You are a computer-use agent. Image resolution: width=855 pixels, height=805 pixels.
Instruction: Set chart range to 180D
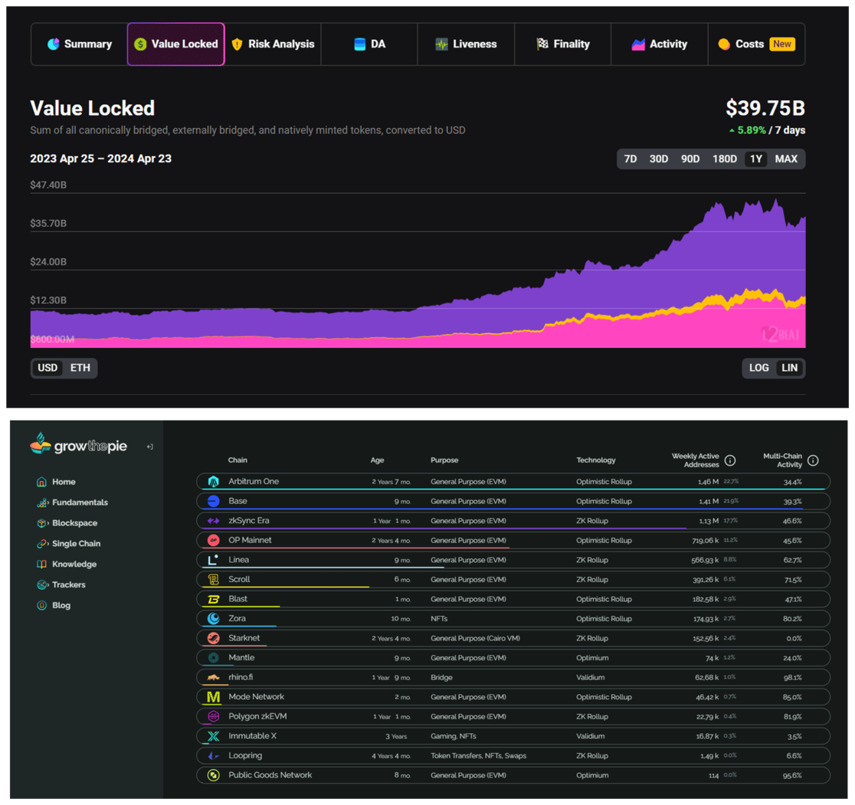click(724, 159)
